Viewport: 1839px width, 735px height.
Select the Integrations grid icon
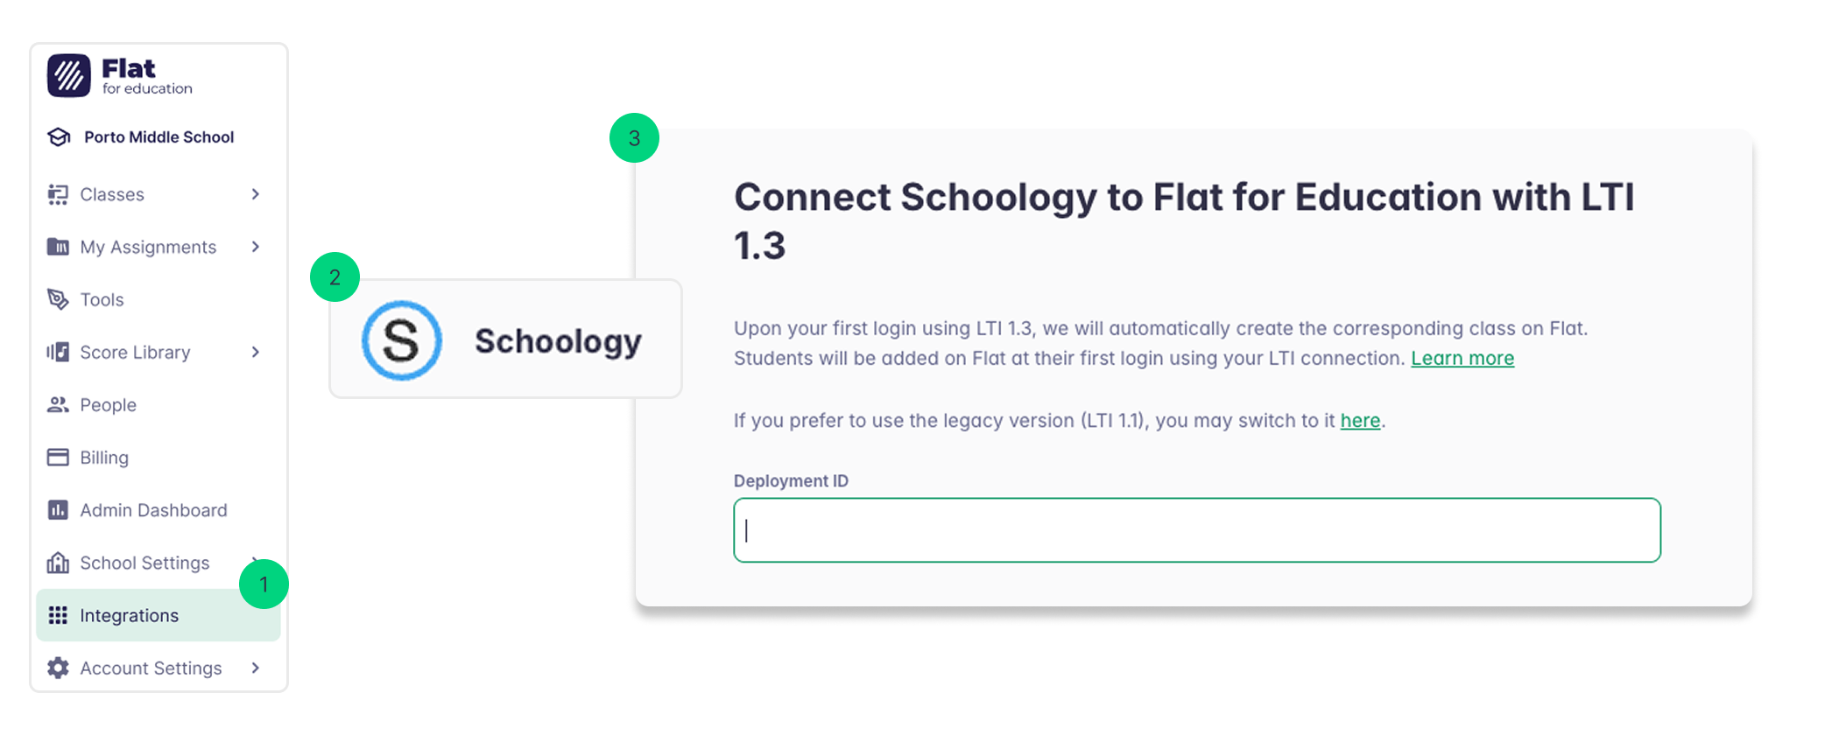click(58, 615)
